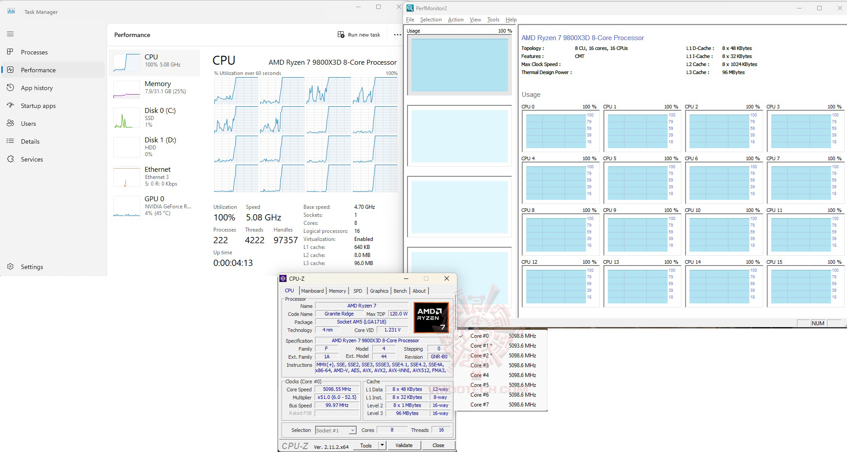
Task: Expand the Socket #1 selection dropdown
Action: (353, 431)
